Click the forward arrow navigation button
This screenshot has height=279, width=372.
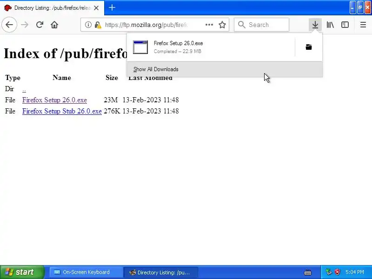(25, 25)
